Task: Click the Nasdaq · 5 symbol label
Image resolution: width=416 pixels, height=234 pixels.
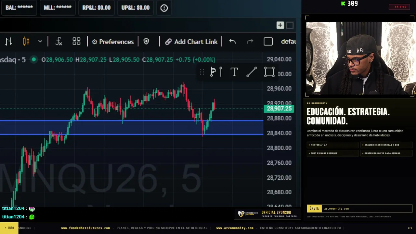Action: (13, 59)
